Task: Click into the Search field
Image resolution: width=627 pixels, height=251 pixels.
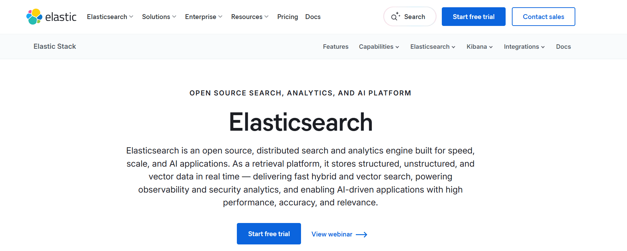Action: point(410,17)
